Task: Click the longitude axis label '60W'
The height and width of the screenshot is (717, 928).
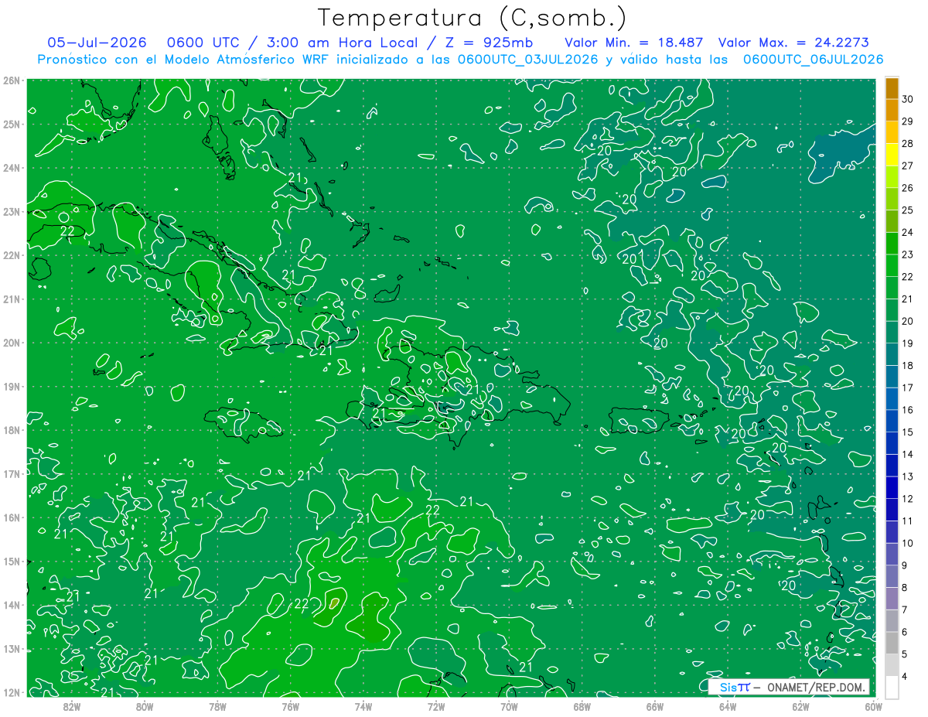Action: (x=873, y=706)
